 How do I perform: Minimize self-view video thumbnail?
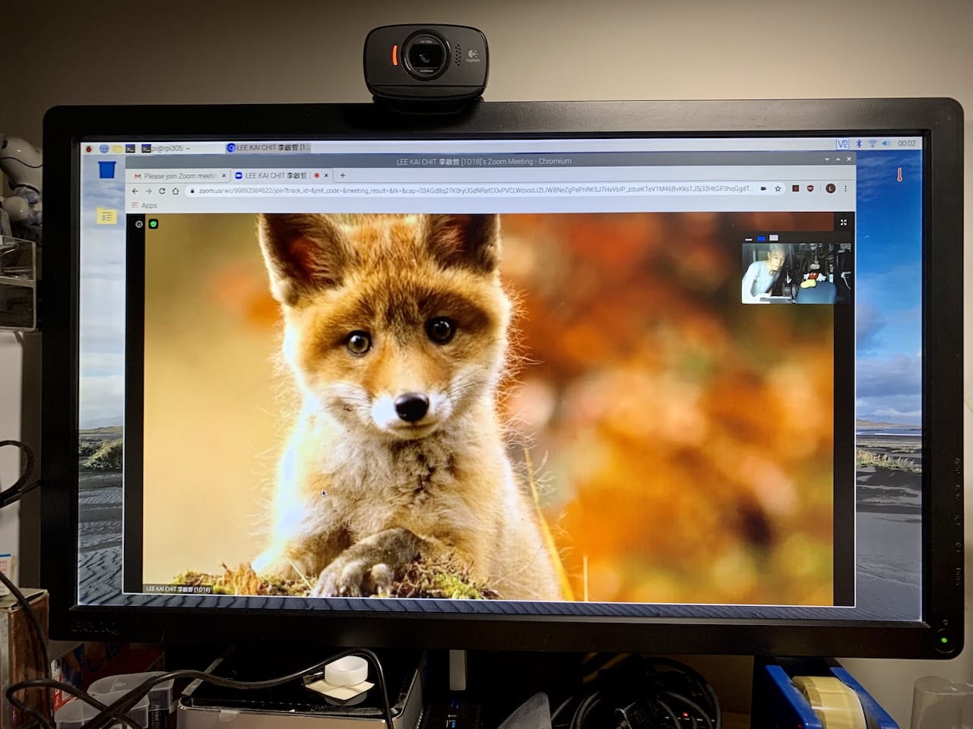(749, 238)
